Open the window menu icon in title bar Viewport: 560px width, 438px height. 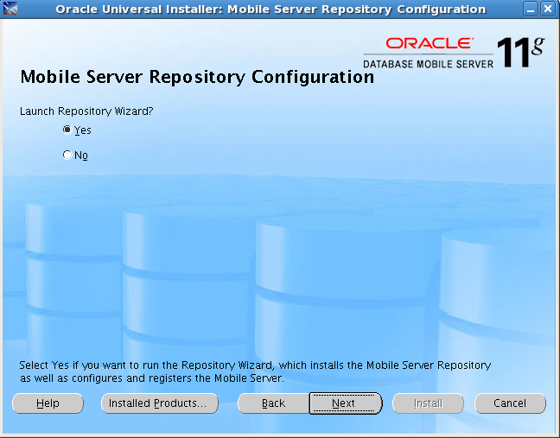tap(11, 10)
